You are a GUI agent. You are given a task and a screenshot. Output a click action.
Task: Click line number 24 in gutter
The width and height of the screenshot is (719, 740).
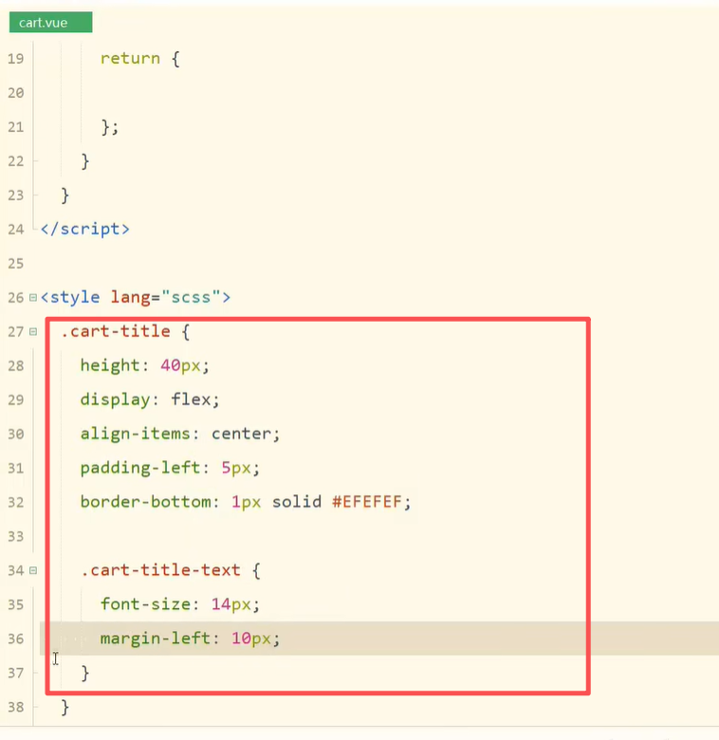pos(15,230)
